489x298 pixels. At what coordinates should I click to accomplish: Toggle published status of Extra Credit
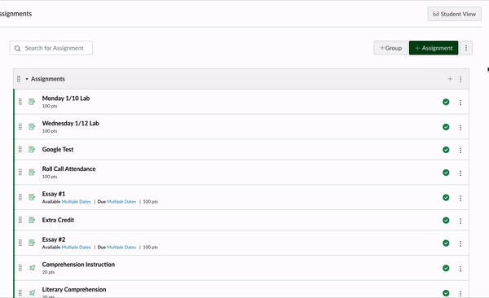[446, 221]
